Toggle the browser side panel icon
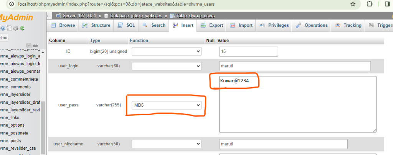This screenshot has height=155, width=393. pos(387,4)
